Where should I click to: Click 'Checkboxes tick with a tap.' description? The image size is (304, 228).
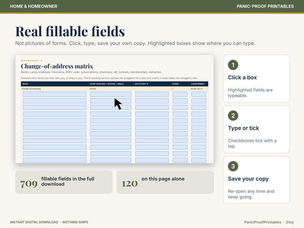[x=252, y=143]
